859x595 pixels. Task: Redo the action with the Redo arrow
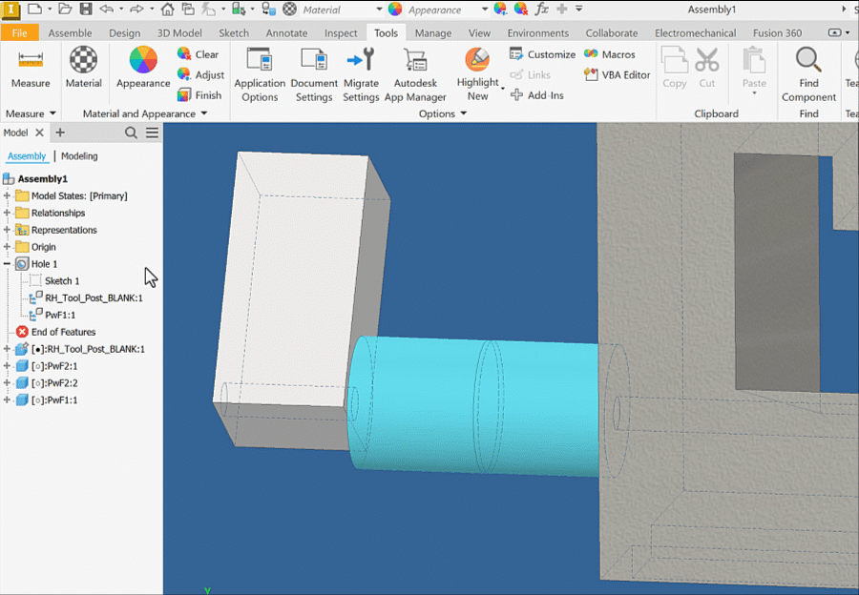pos(136,9)
